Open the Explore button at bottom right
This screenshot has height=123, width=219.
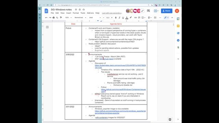(170, 120)
